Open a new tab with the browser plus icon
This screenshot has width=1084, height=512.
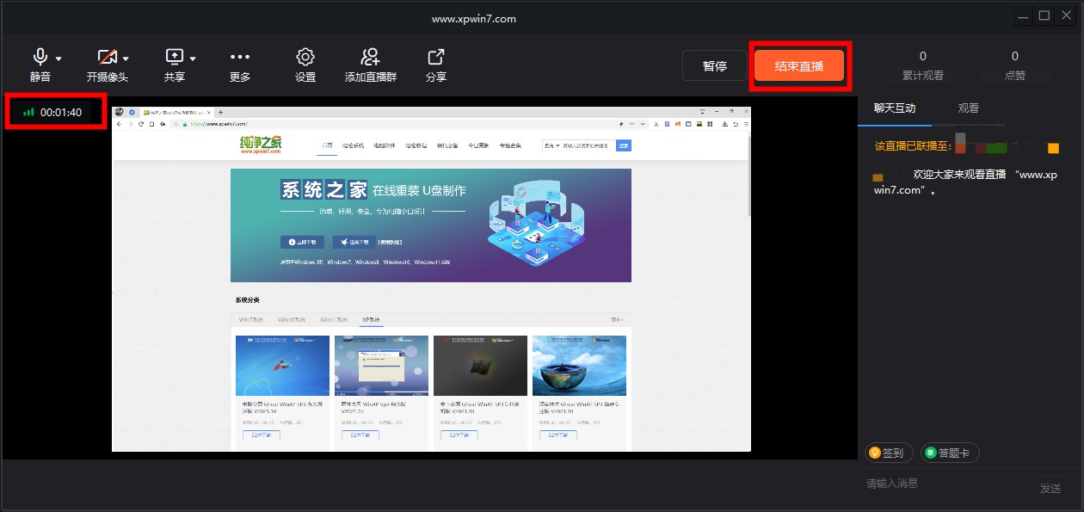pyautogui.click(x=221, y=112)
